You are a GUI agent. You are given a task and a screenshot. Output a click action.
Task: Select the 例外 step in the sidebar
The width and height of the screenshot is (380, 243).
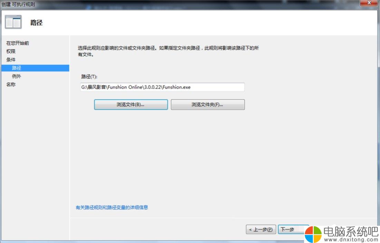[17, 76]
